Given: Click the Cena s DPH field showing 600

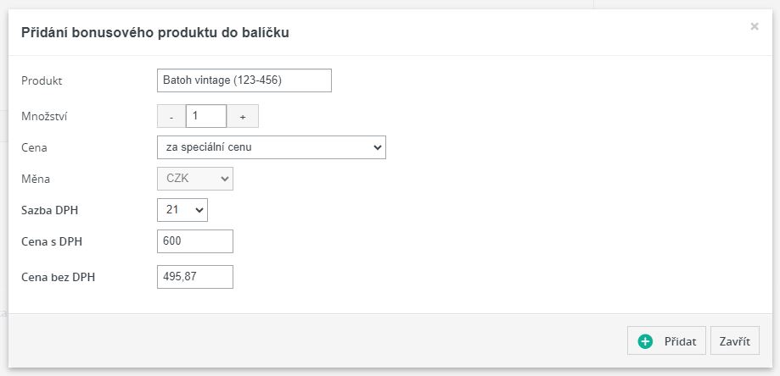Looking at the screenshot, I should [x=195, y=241].
